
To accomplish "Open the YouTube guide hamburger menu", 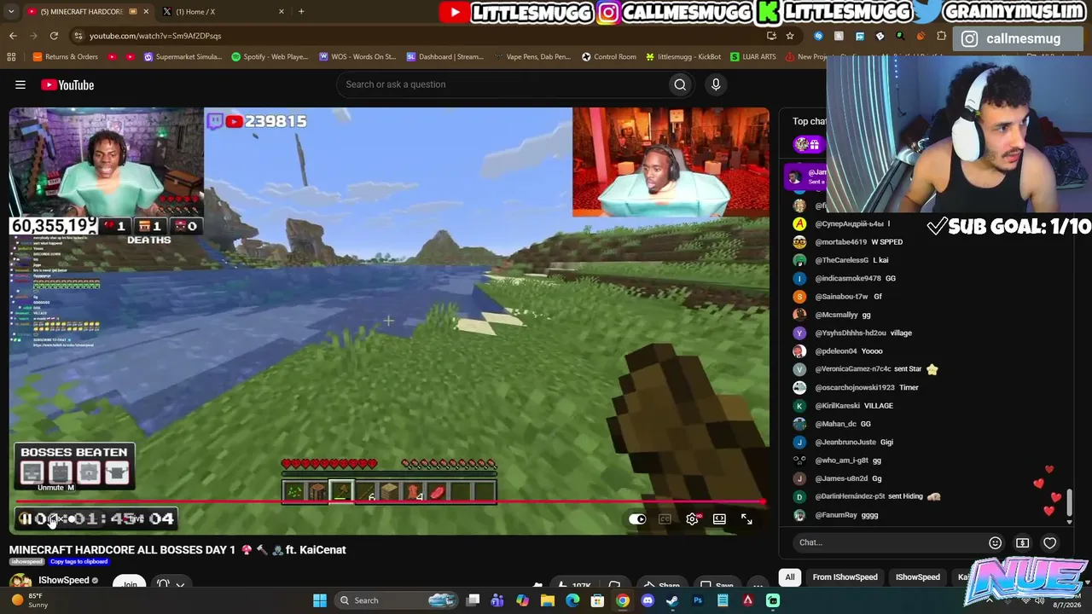I will click(x=20, y=84).
